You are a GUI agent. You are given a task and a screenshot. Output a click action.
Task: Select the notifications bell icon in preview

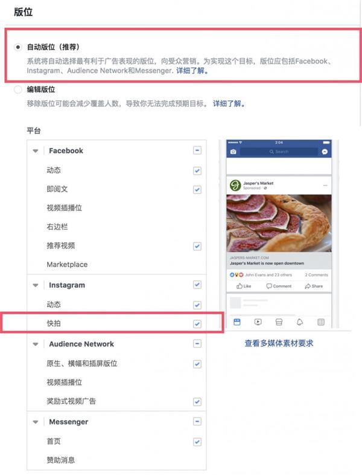pos(300,322)
